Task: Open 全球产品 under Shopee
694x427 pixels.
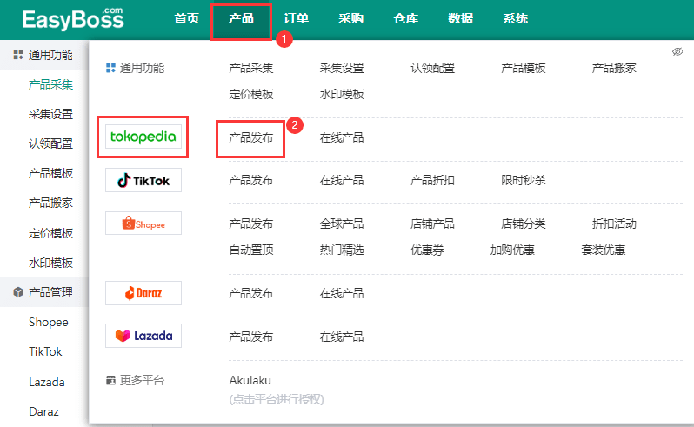Action: (x=342, y=224)
